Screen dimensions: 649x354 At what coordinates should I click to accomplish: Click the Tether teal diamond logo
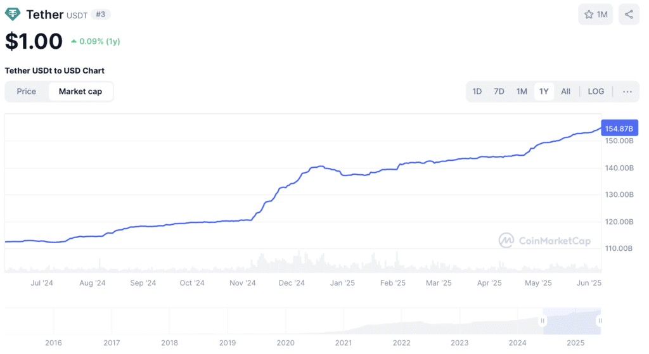[x=13, y=14]
